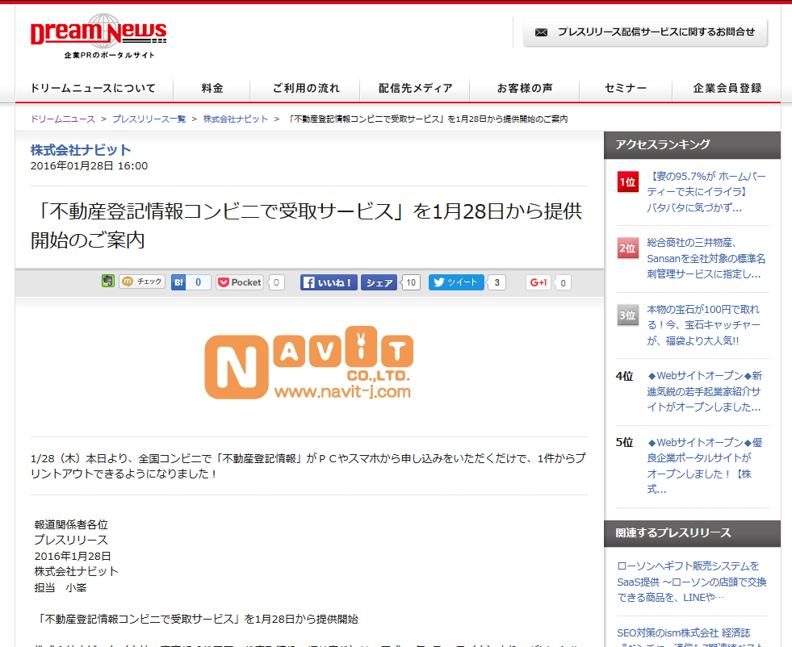Viewport: 792px width, 647px height.
Task: Open ranking article 本物の宝石が100円で取れる
Action: (x=704, y=325)
